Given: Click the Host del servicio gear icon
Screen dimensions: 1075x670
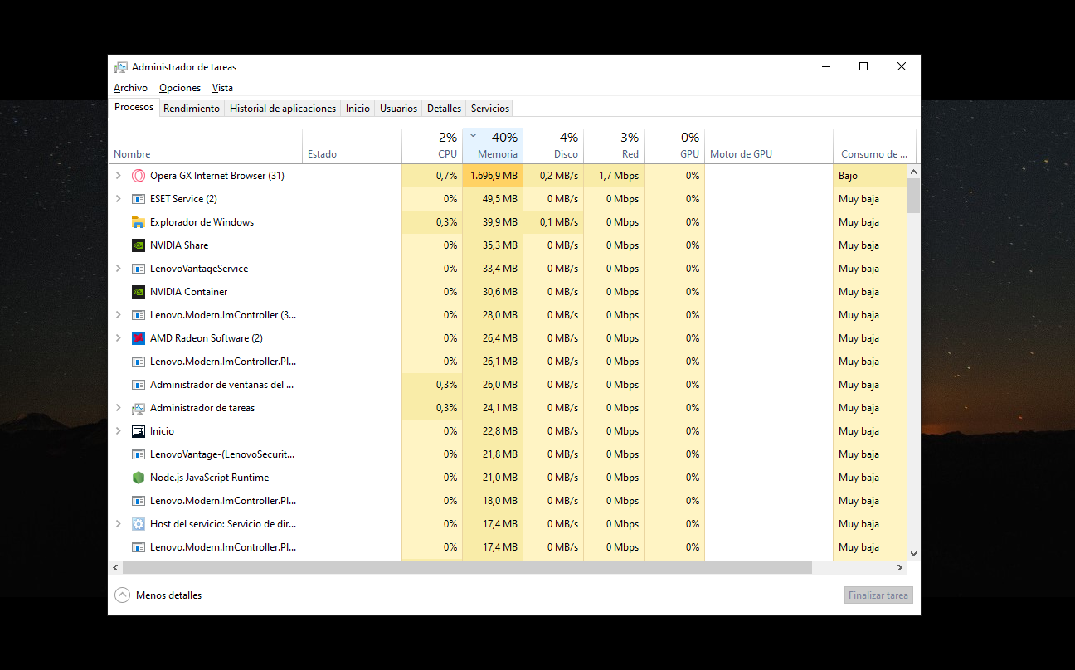Looking at the screenshot, I should [139, 524].
